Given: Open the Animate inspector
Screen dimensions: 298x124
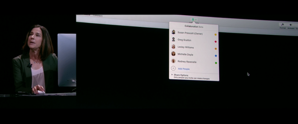Looking at the screenshot, I should click(x=291, y=26).
